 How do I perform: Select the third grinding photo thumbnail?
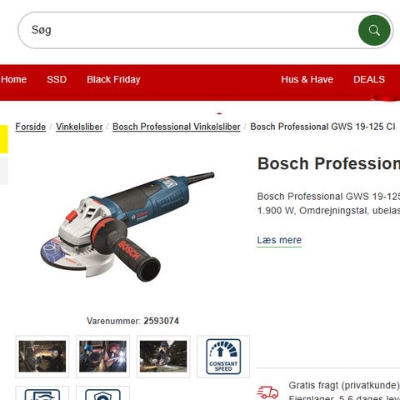(x=163, y=357)
